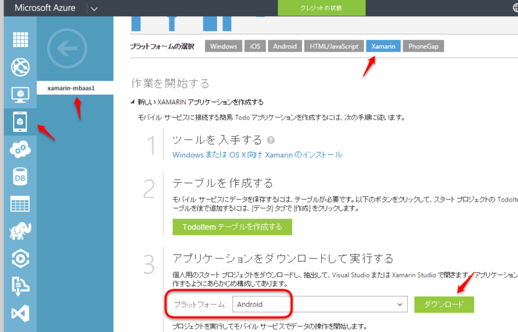Click the テーブルを作成する step heading
Viewport: 518px width, 332px height.
point(223,183)
